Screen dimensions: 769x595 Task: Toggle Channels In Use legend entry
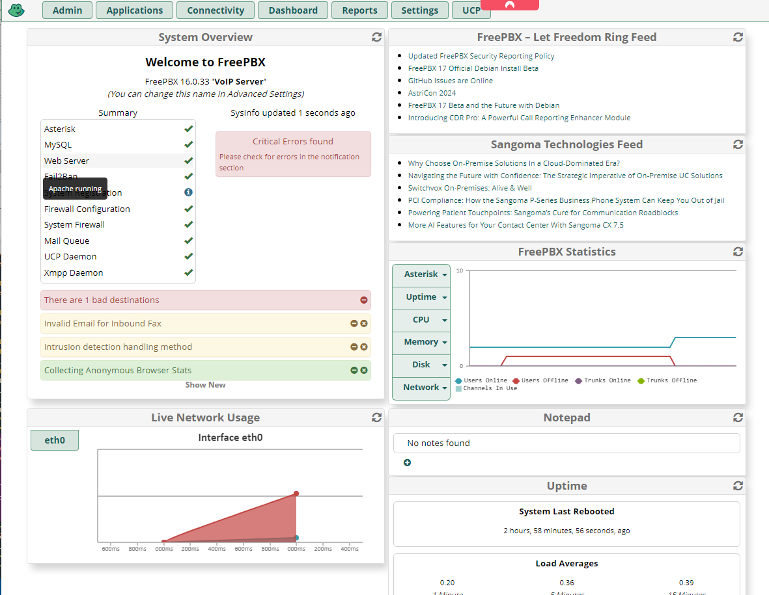tap(486, 388)
